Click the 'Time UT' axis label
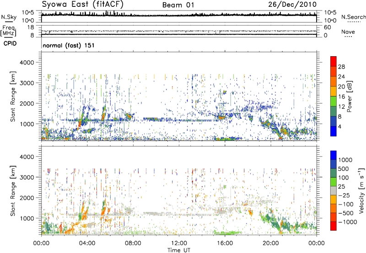 point(179,250)
